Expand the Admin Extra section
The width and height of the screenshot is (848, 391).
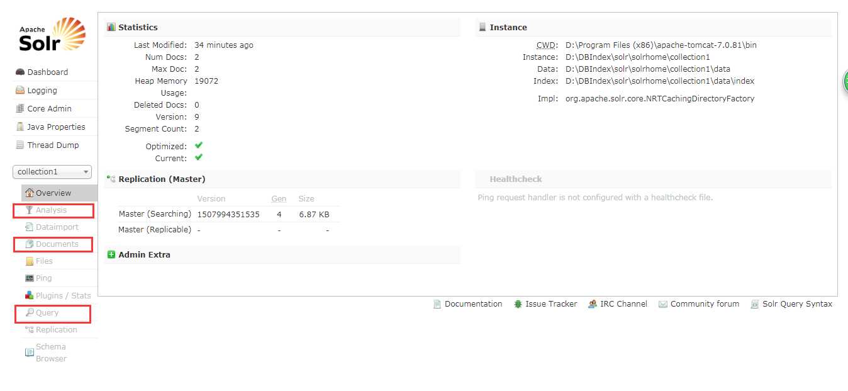coord(282,254)
